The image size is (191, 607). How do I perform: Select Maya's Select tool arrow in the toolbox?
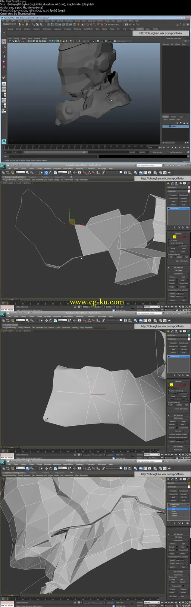click(x=4, y=42)
